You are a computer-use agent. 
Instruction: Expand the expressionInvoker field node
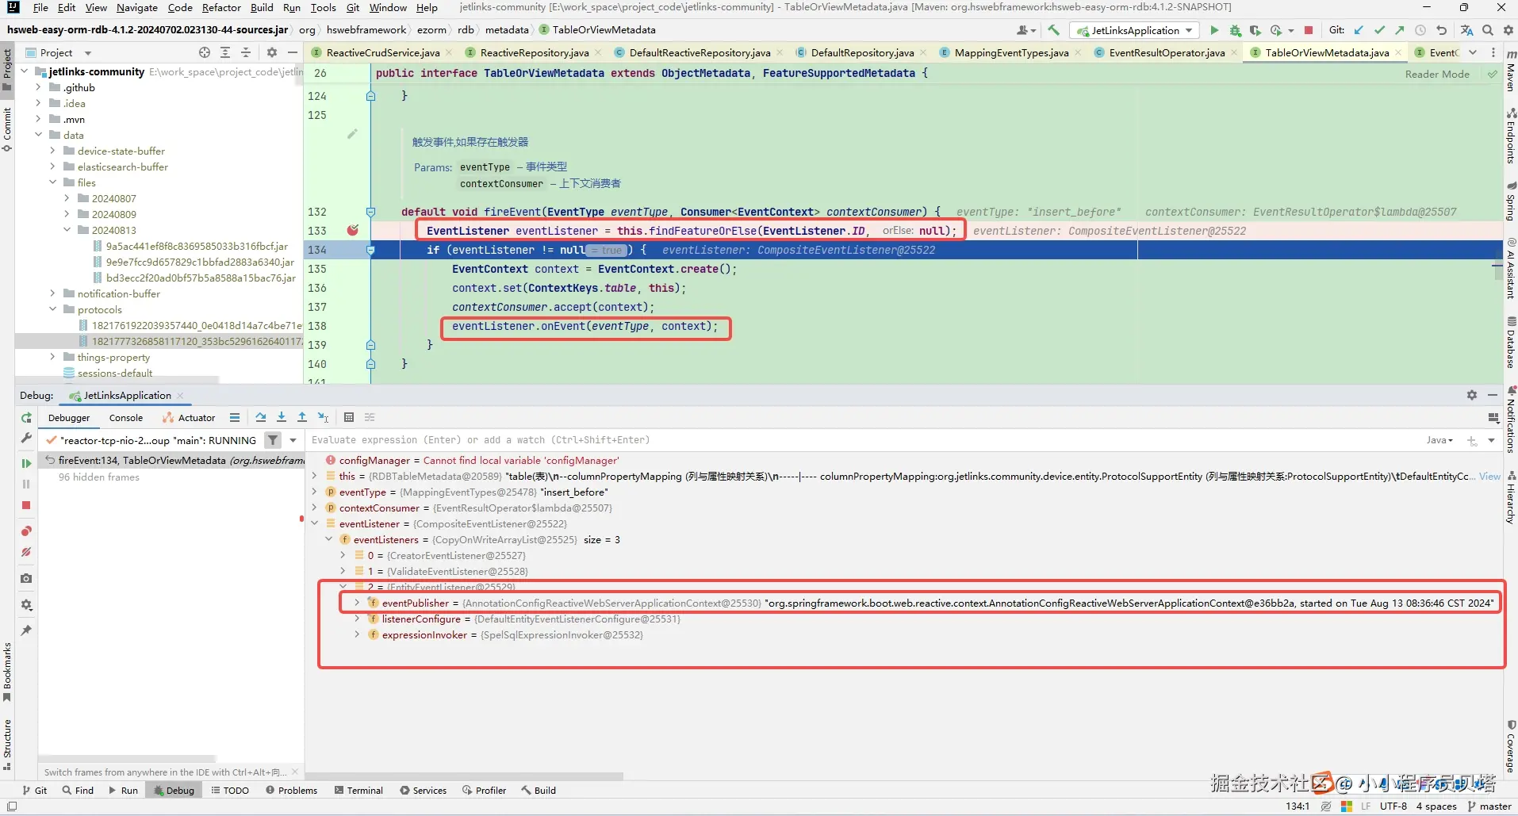[x=358, y=634]
